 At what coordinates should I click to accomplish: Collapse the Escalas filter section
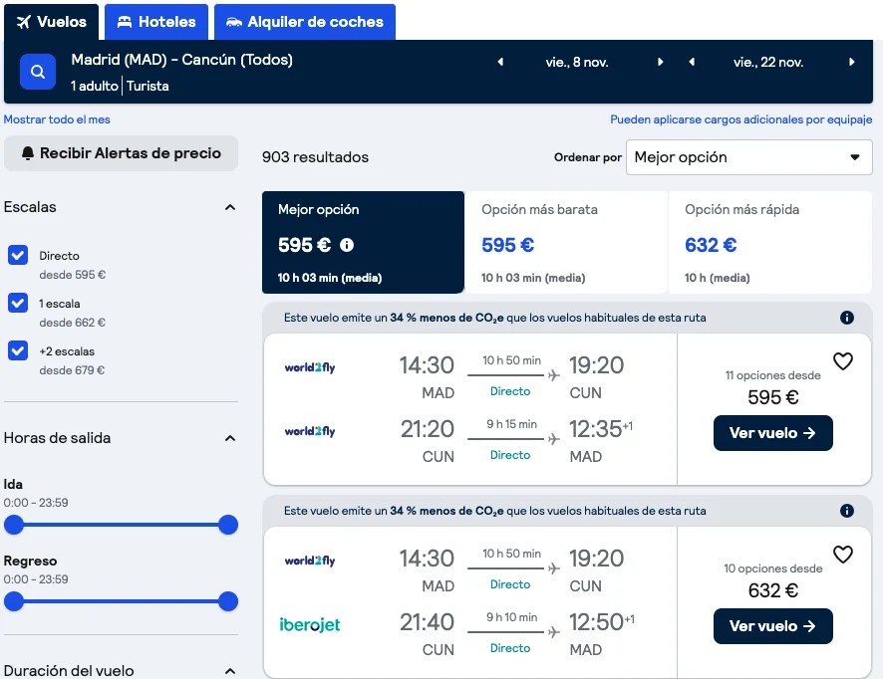(230, 207)
